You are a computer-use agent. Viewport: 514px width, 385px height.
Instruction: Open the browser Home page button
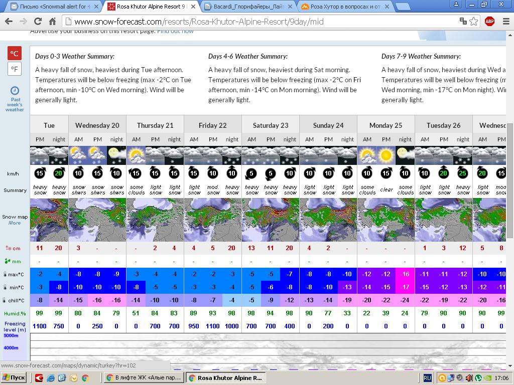(x=52, y=22)
